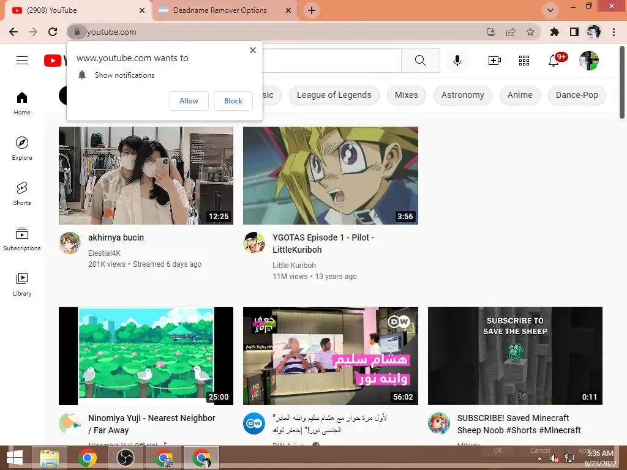Image resolution: width=627 pixels, height=470 pixels.
Task: Open DW channel avatar
Action: (x=254, y=423)
